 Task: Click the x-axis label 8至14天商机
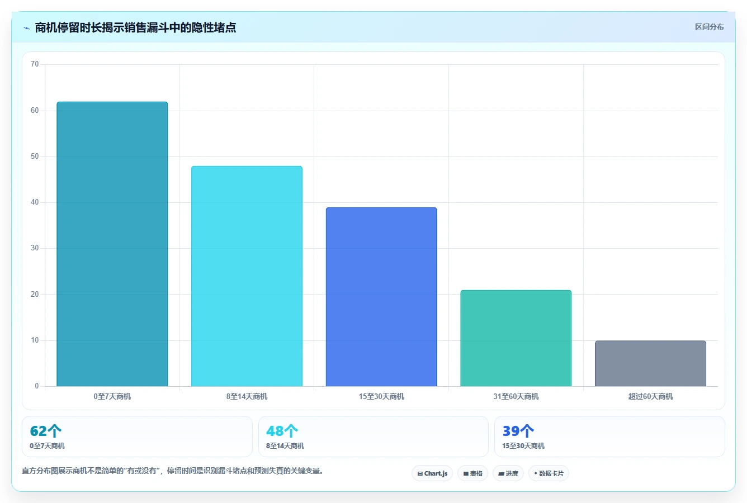247,396
